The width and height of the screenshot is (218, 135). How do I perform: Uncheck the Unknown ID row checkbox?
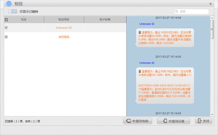tap(6, 28)
